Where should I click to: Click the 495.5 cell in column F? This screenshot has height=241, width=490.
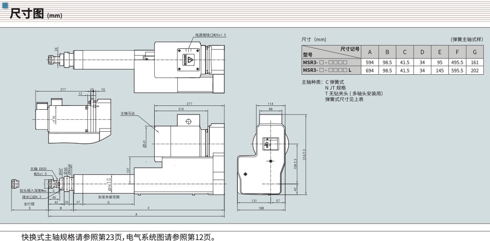click(457, 62)
